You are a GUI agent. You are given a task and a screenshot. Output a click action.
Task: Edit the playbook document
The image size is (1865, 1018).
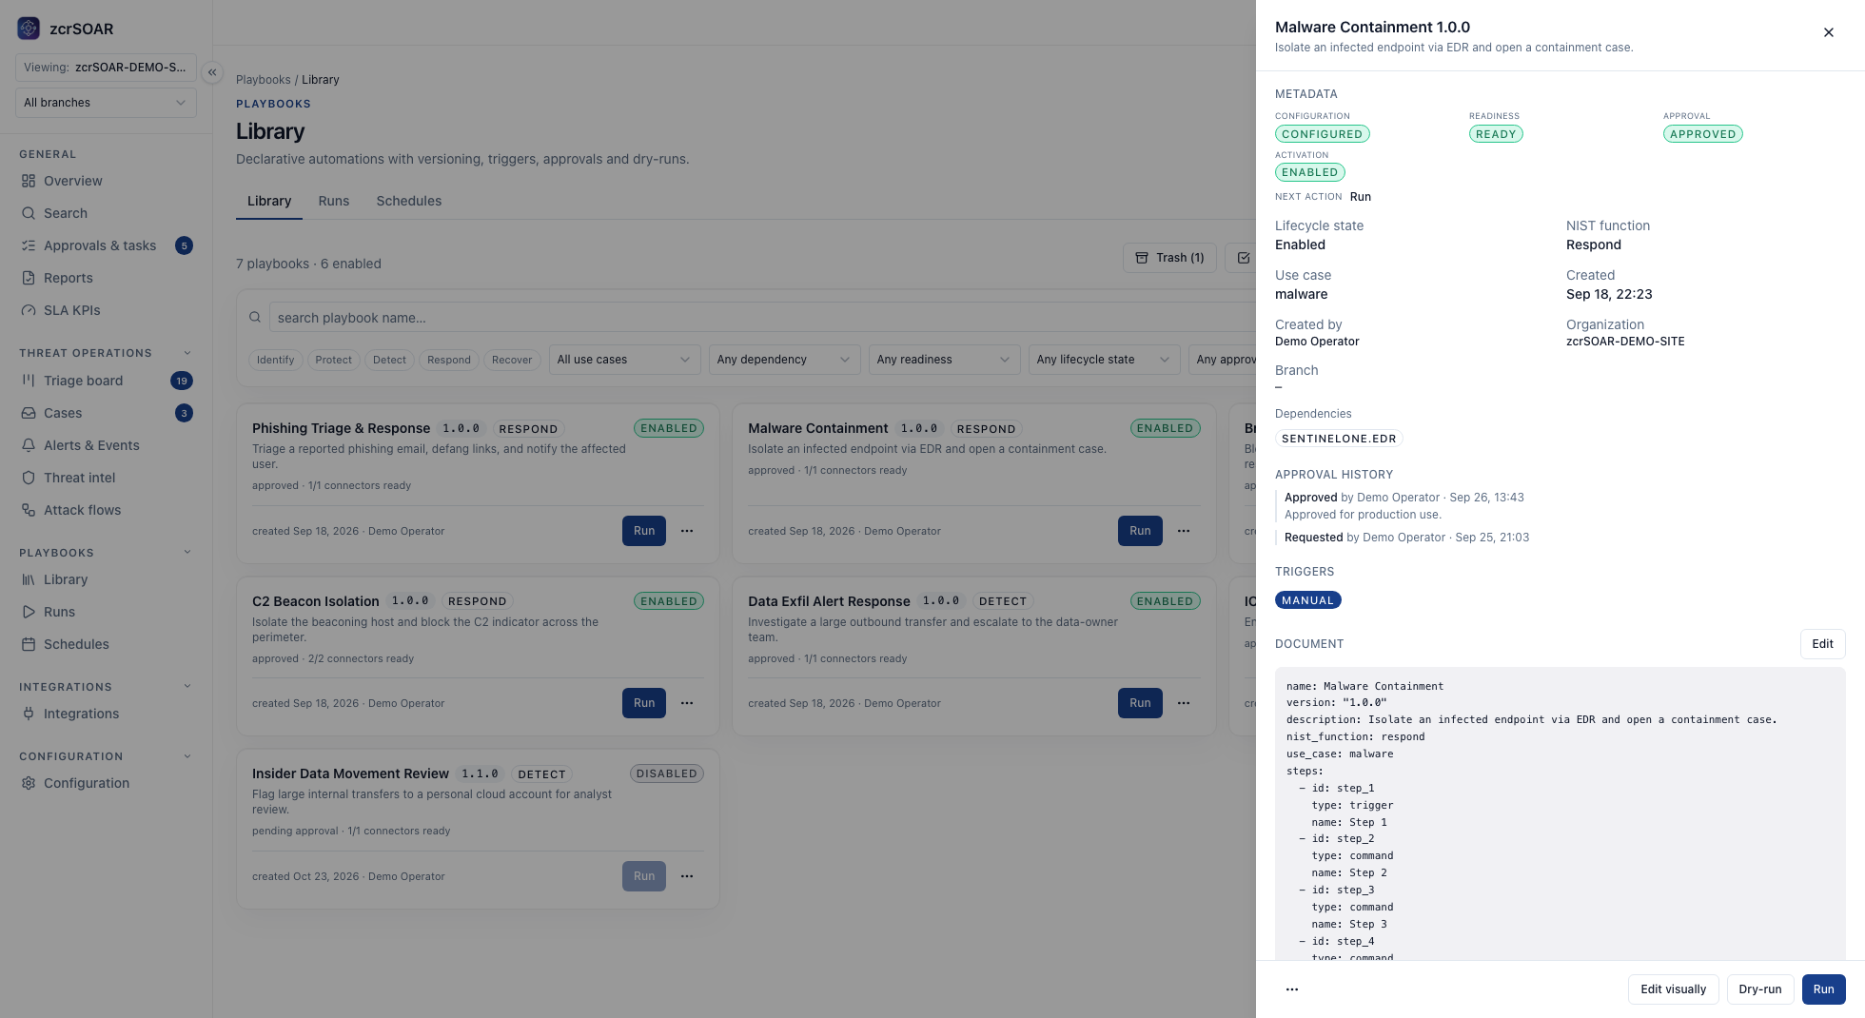pos(1822,644)
